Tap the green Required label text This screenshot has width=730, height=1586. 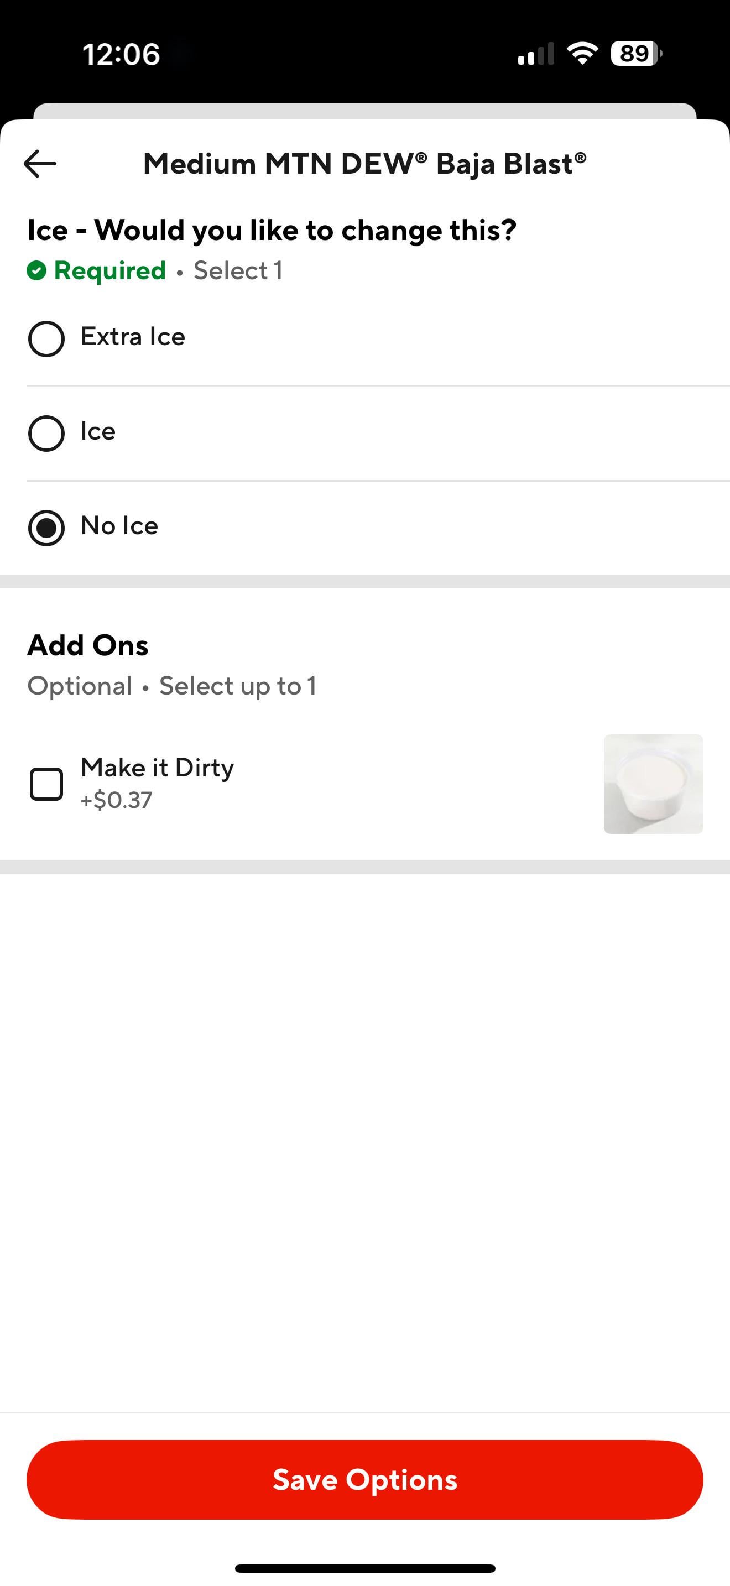pyautogui.click(x=110, y=270)
